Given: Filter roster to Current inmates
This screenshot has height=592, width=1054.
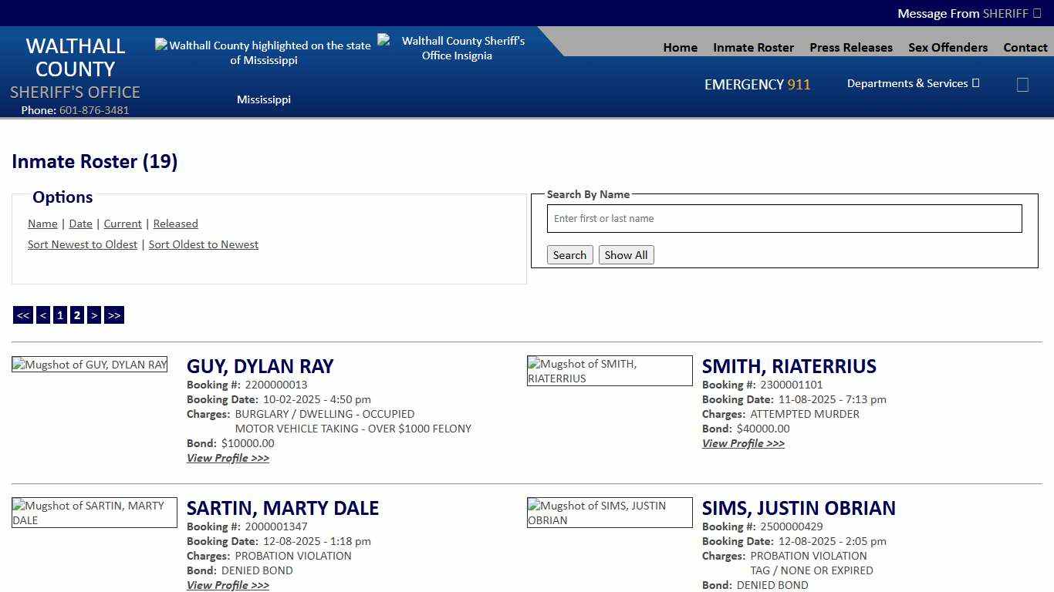Looking at the screenshot, I should coord(122,224).
